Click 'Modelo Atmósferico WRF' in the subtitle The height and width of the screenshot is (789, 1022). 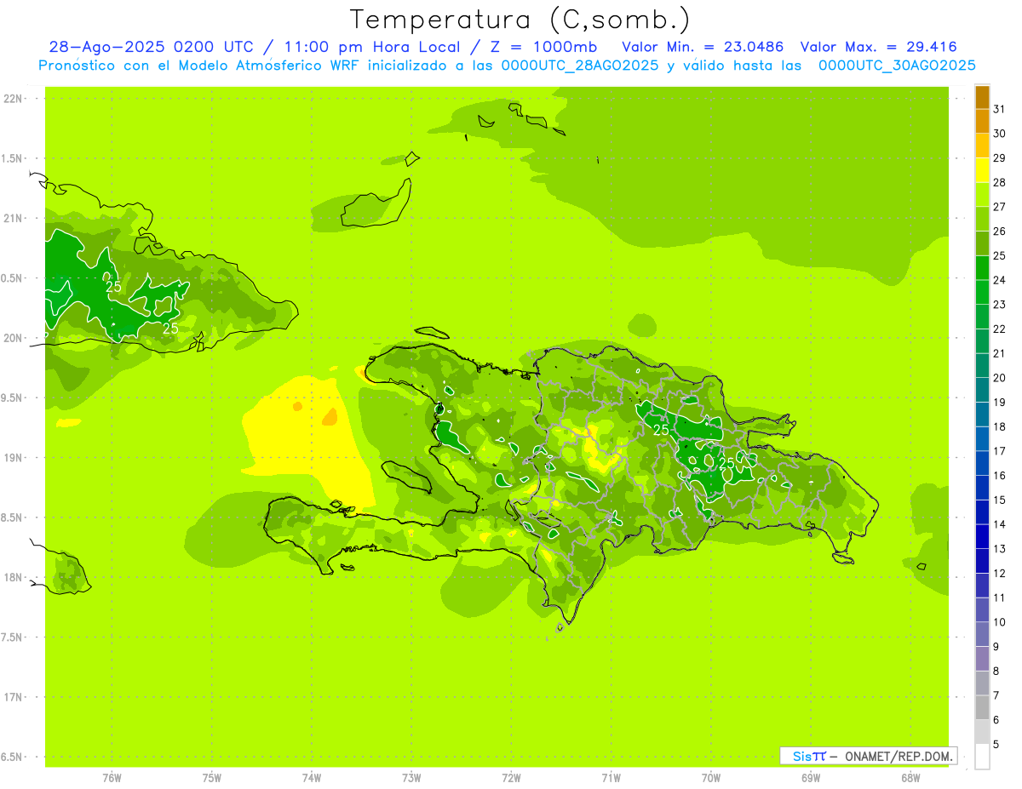click(x=270, y=66)
